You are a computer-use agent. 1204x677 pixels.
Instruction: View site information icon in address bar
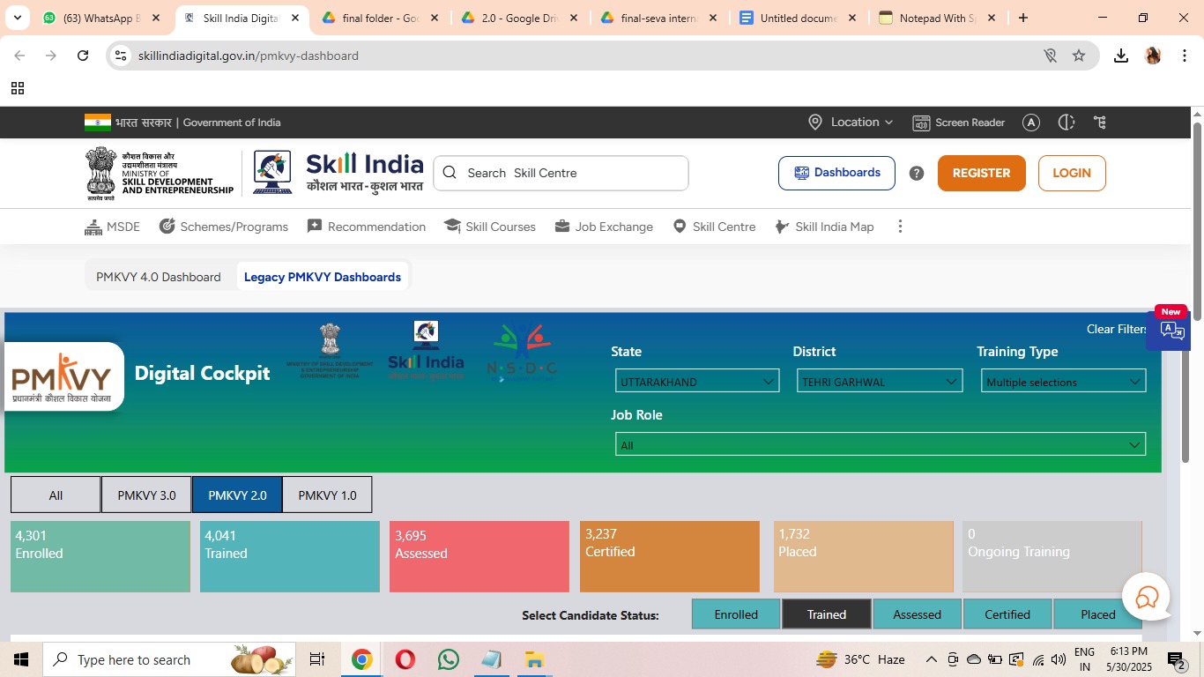pyautogui.click(x=122, y=56)
